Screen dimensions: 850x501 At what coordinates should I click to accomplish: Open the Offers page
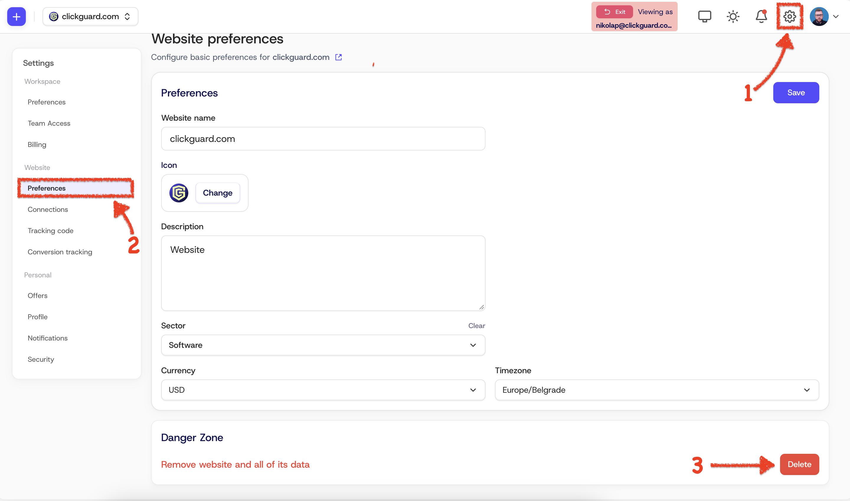[37, 295]
